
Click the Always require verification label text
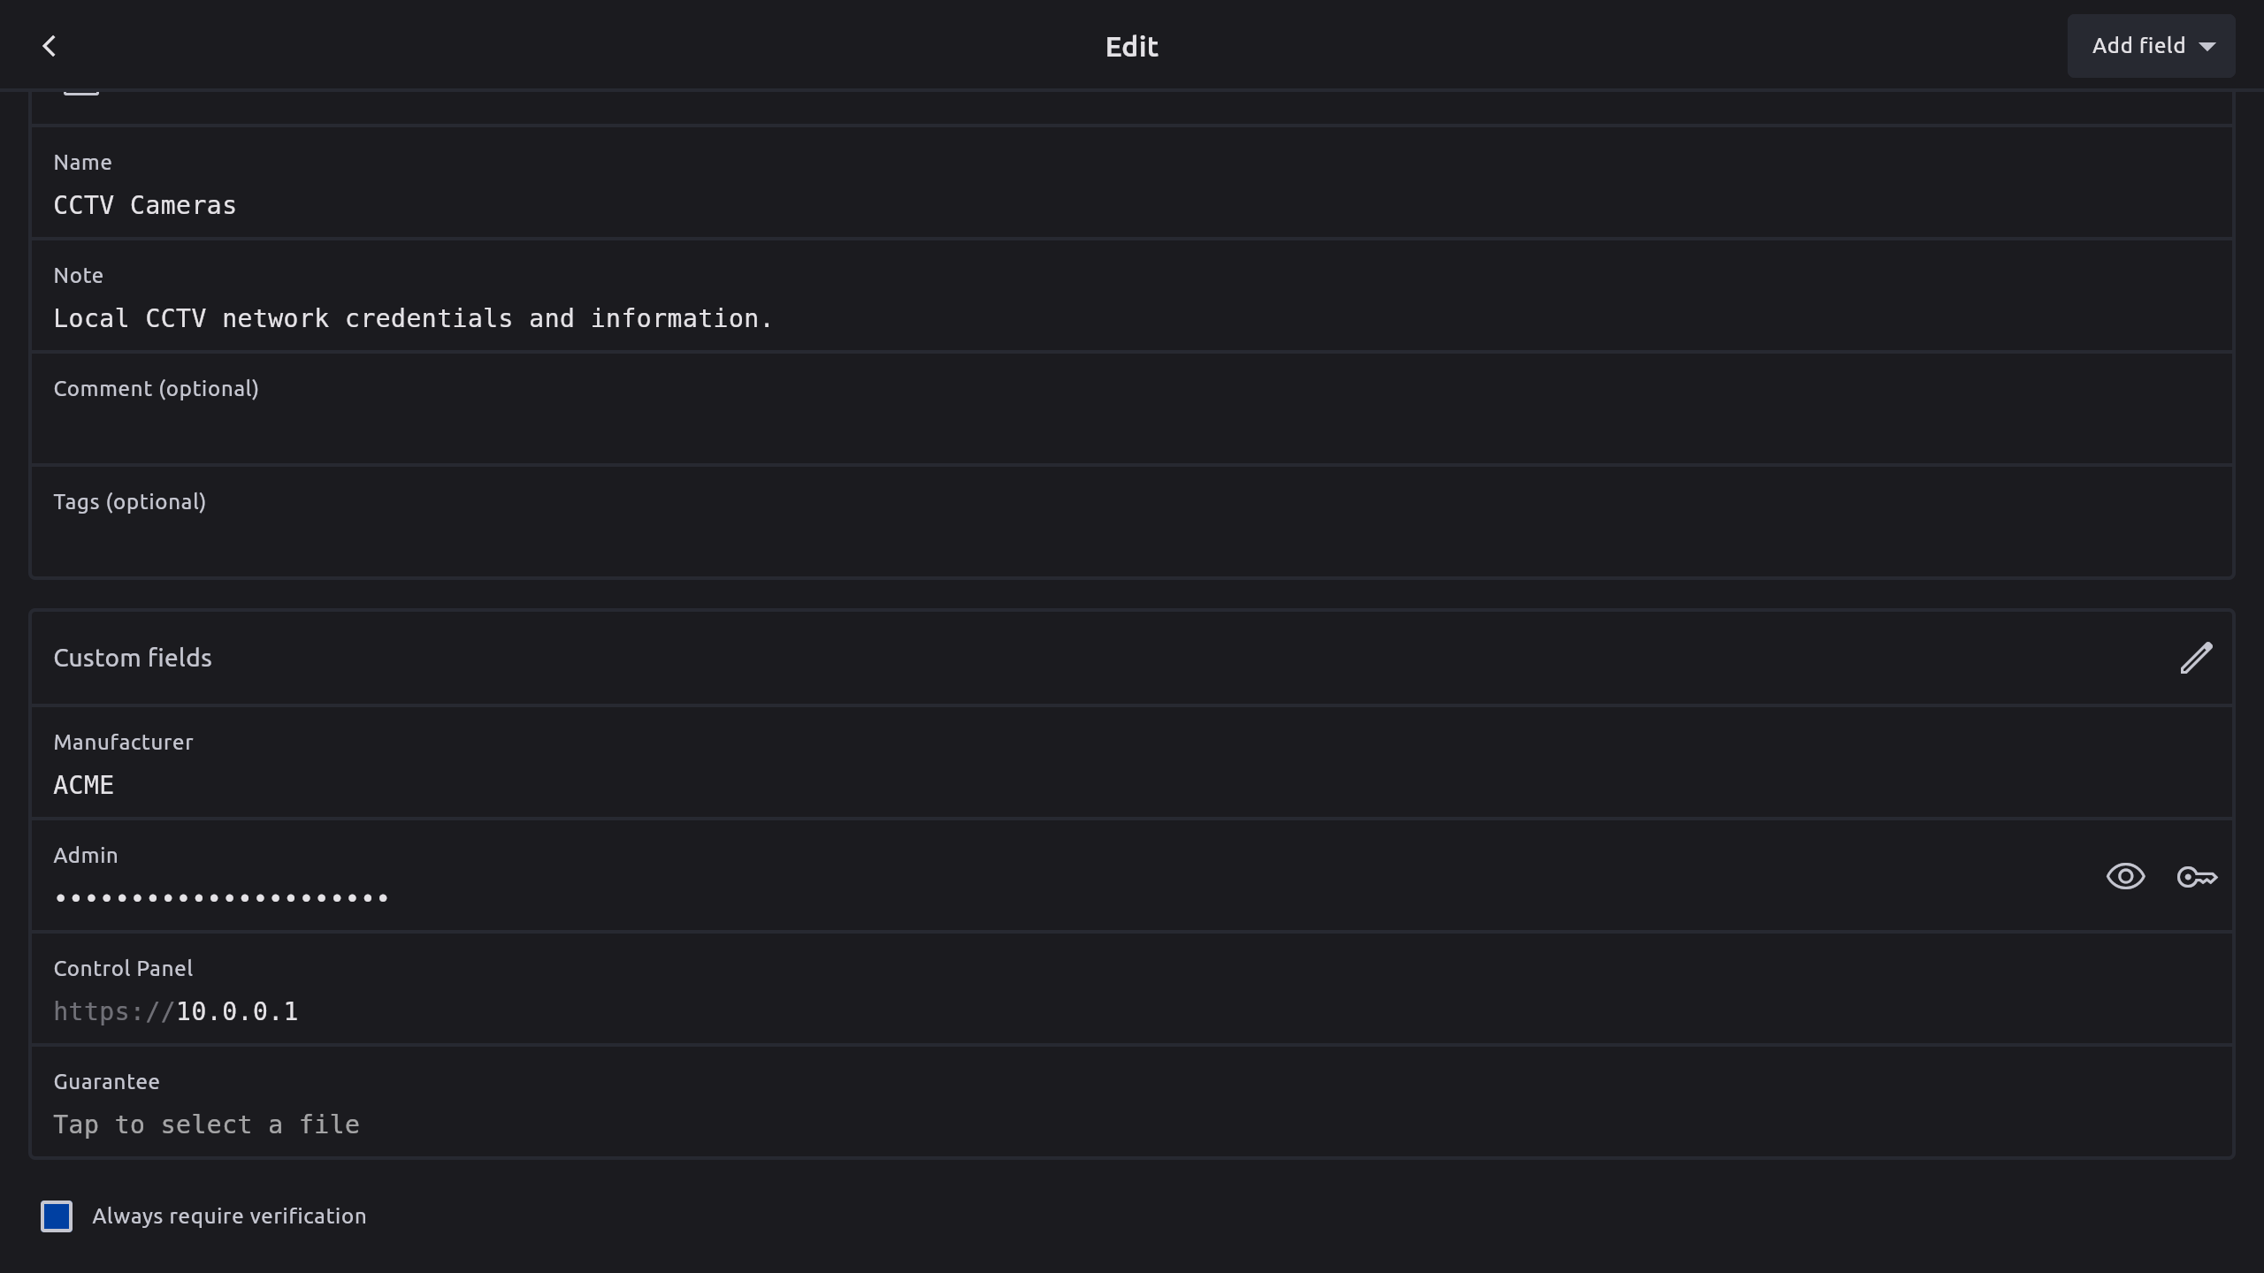coord(229,1216)
